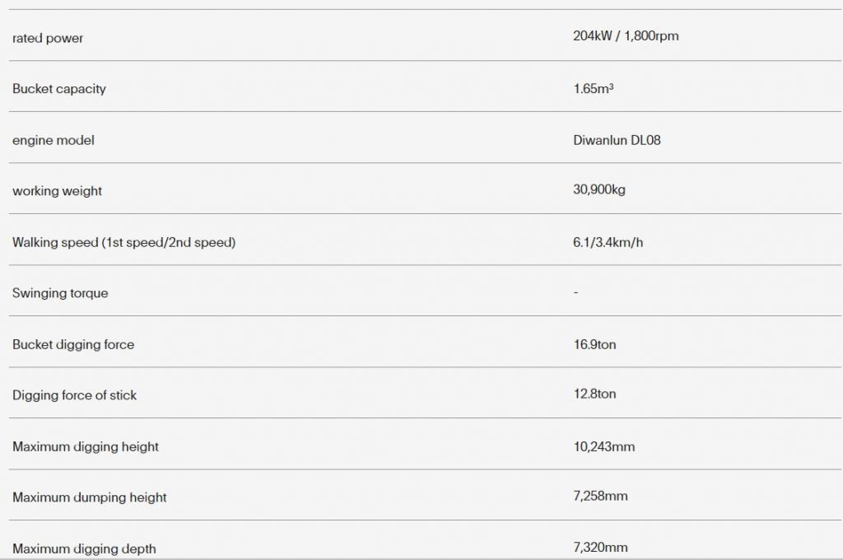Select the 30,900kg weight value
This screenshot has width=843, height=560.
[x=599, y=190]
